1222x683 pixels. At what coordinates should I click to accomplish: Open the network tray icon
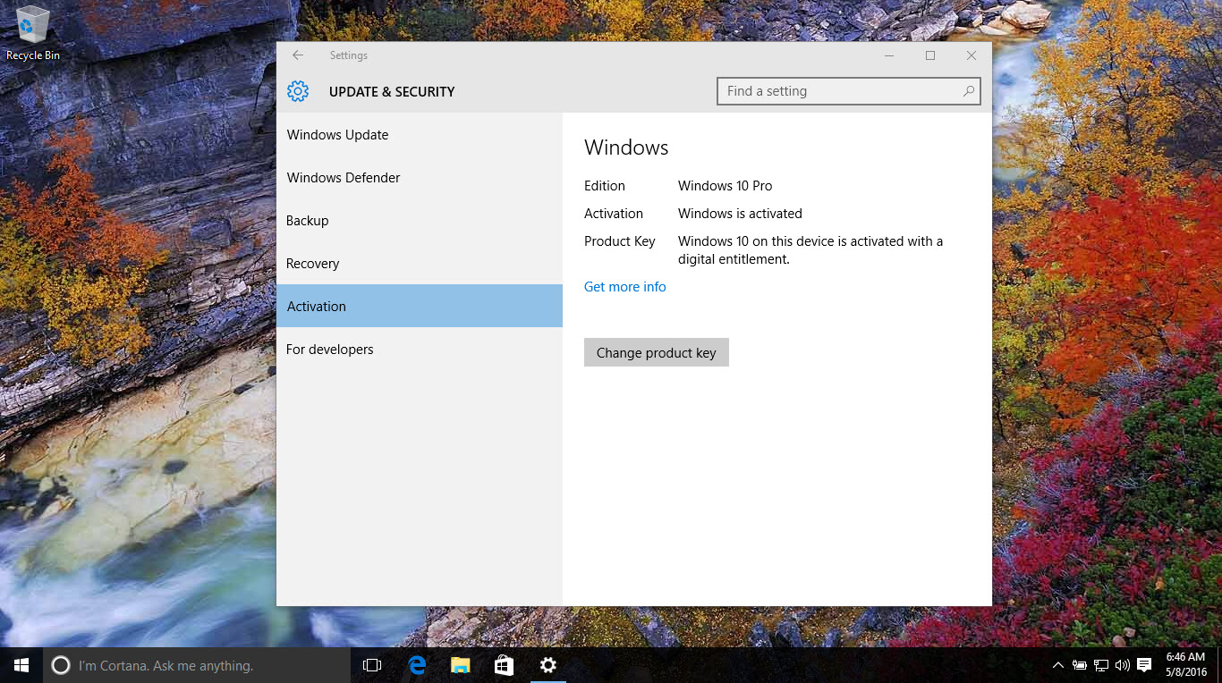pos(1101,665)
